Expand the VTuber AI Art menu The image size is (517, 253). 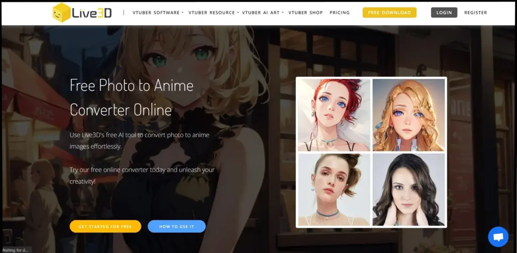tap(263, 13)
